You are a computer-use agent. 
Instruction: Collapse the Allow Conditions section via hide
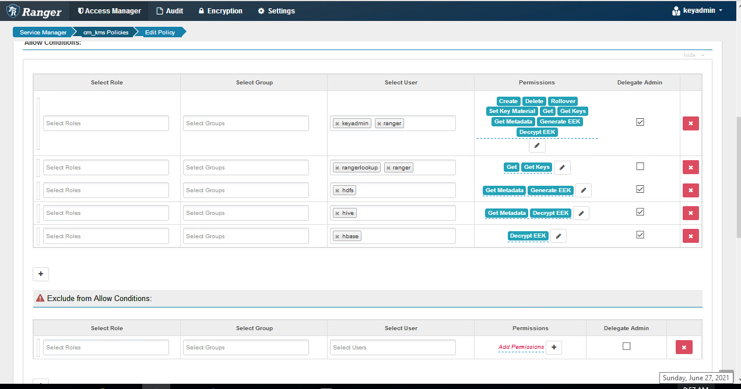(x=689, y=55)
